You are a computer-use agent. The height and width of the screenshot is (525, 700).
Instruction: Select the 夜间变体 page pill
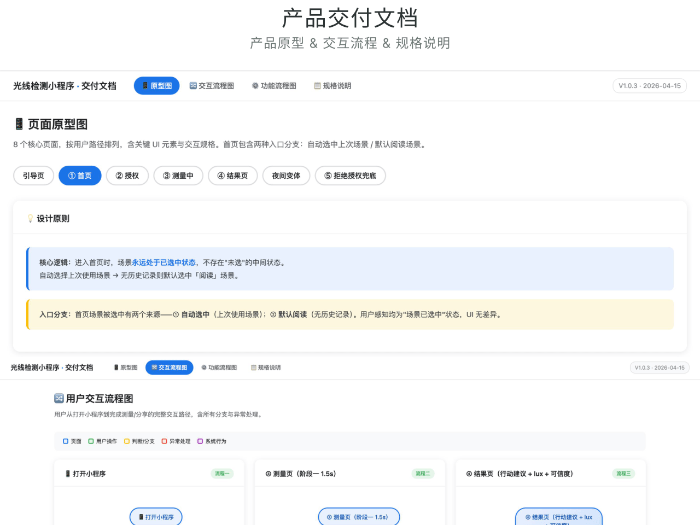click(286, 176)
